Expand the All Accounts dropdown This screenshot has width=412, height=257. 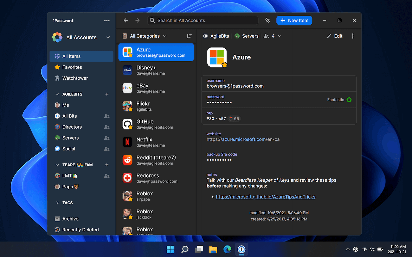click(x=108, y=37)
